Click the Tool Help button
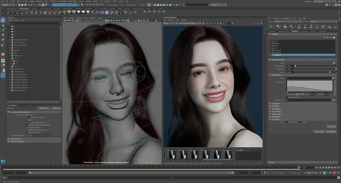The height and width of the screenshot is (183, 341). (x=56, y=108)
